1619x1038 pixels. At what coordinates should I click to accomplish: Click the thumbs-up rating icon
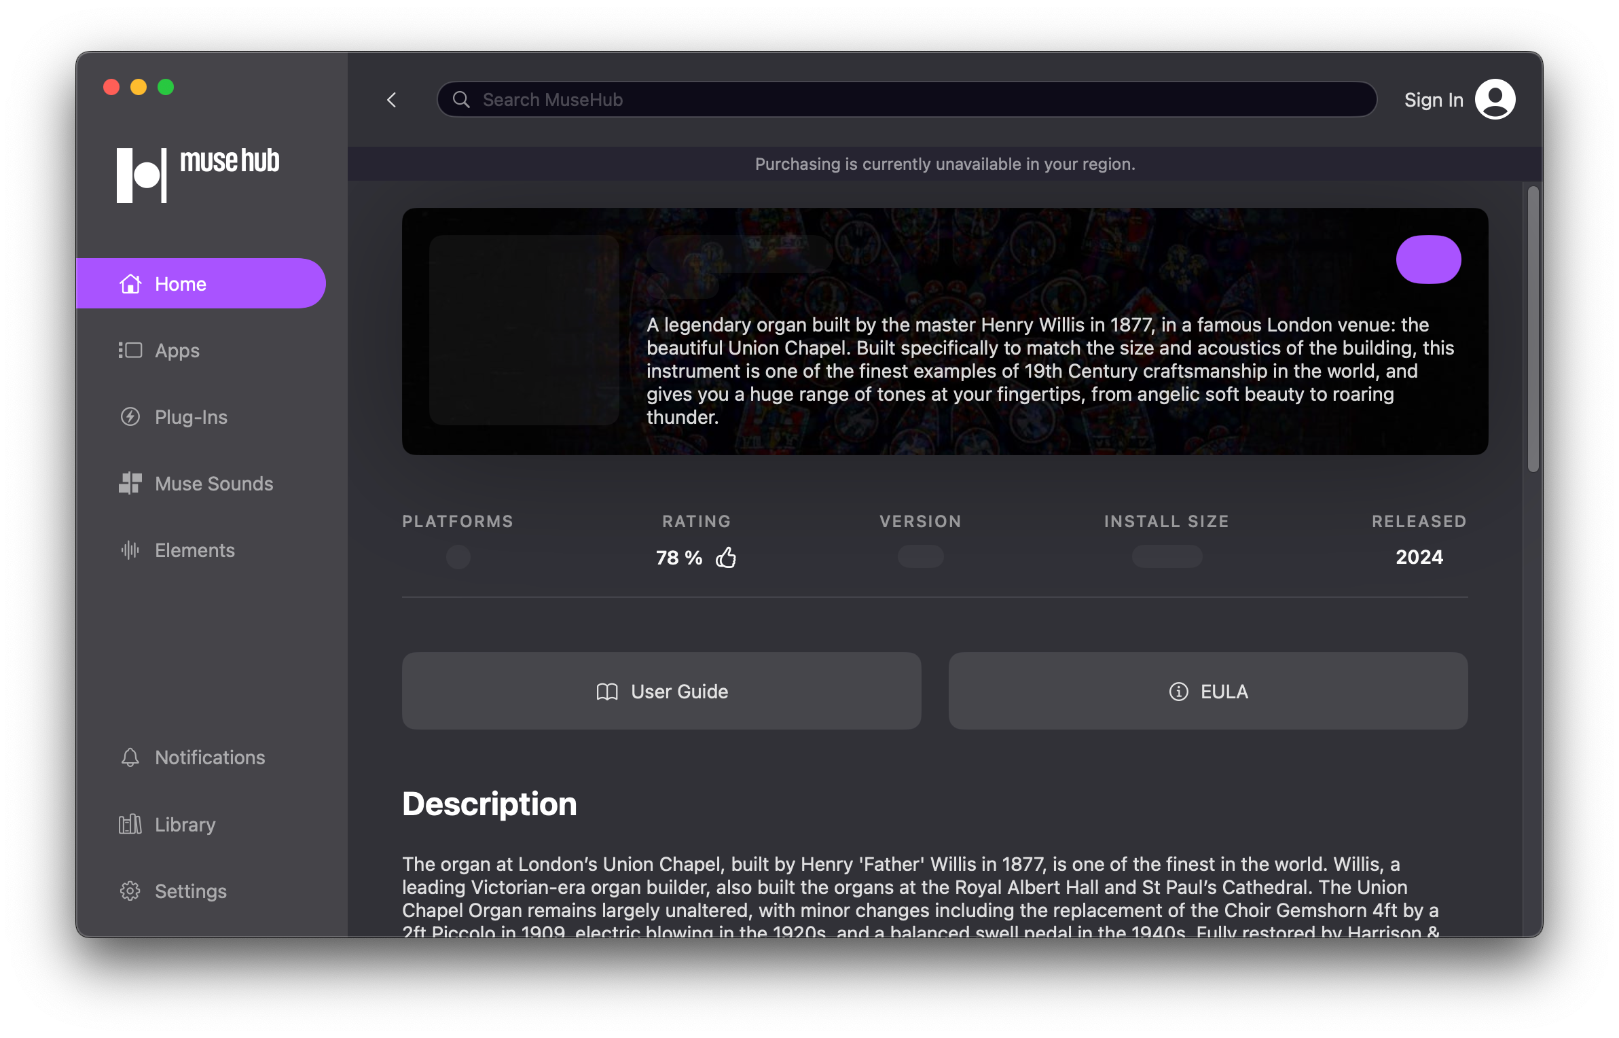click(726, 558)
